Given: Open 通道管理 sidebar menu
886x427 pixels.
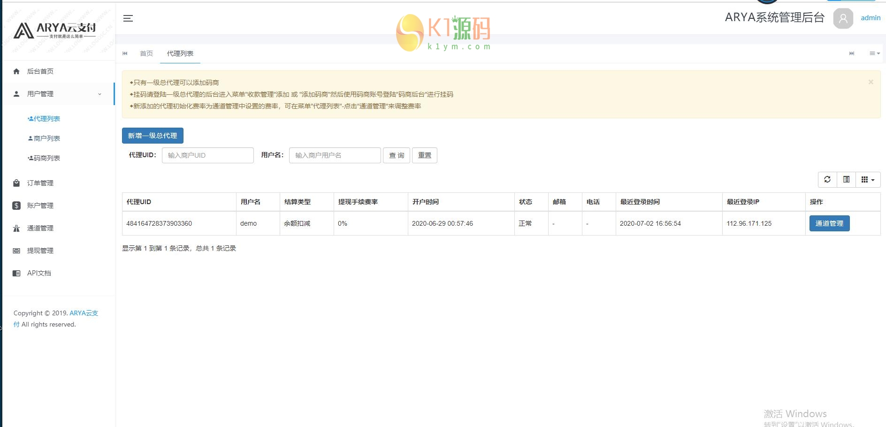Looking at the screenshot, I should click(x=40, y=228).
